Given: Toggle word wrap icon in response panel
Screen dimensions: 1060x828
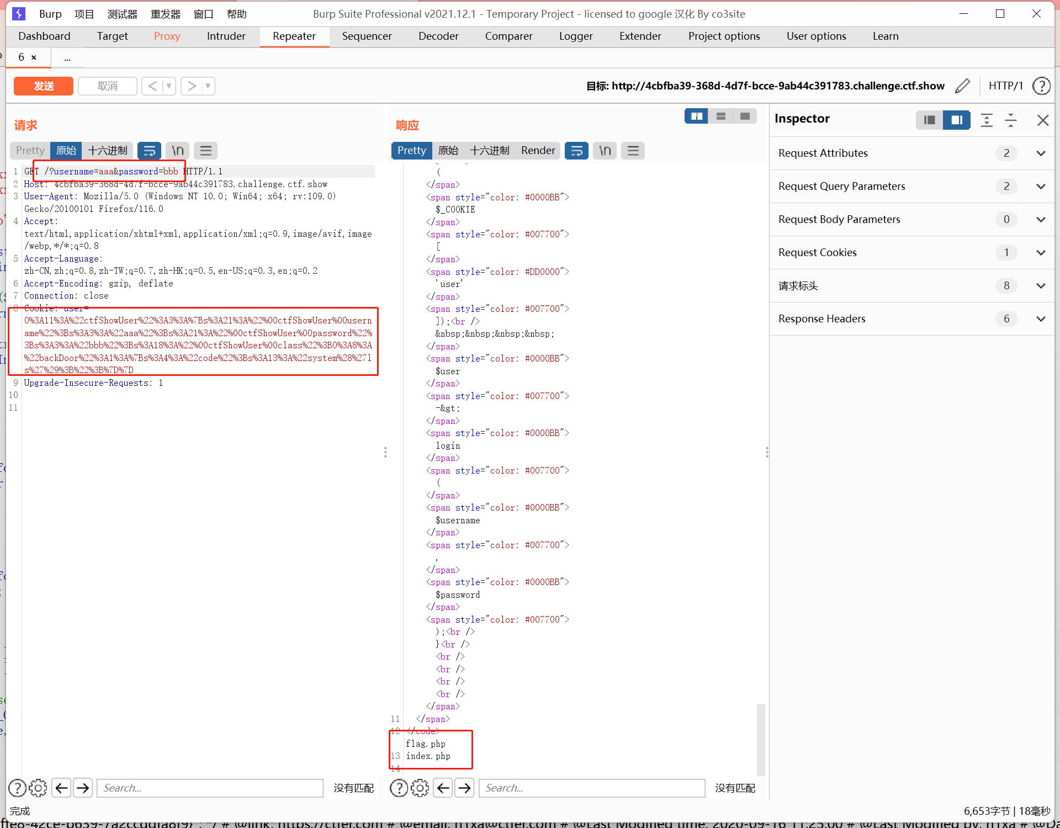Looking at the screenshot, I should pyautogui.click(x=576, y=151).
